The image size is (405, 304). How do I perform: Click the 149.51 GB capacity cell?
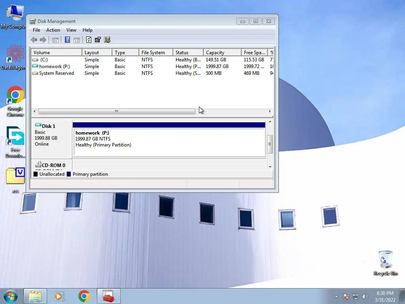coord(216,60)
